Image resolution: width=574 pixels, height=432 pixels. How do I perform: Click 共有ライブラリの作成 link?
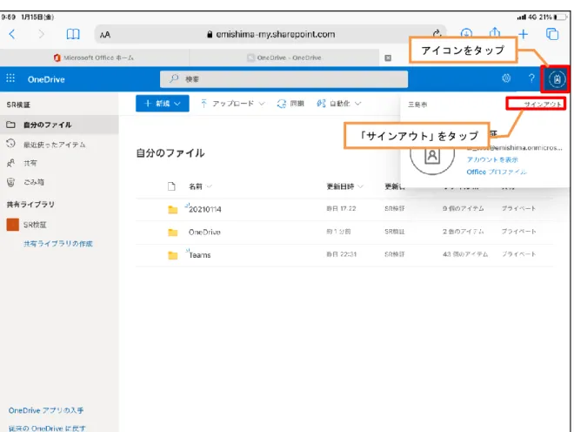[x=58, y=244]
